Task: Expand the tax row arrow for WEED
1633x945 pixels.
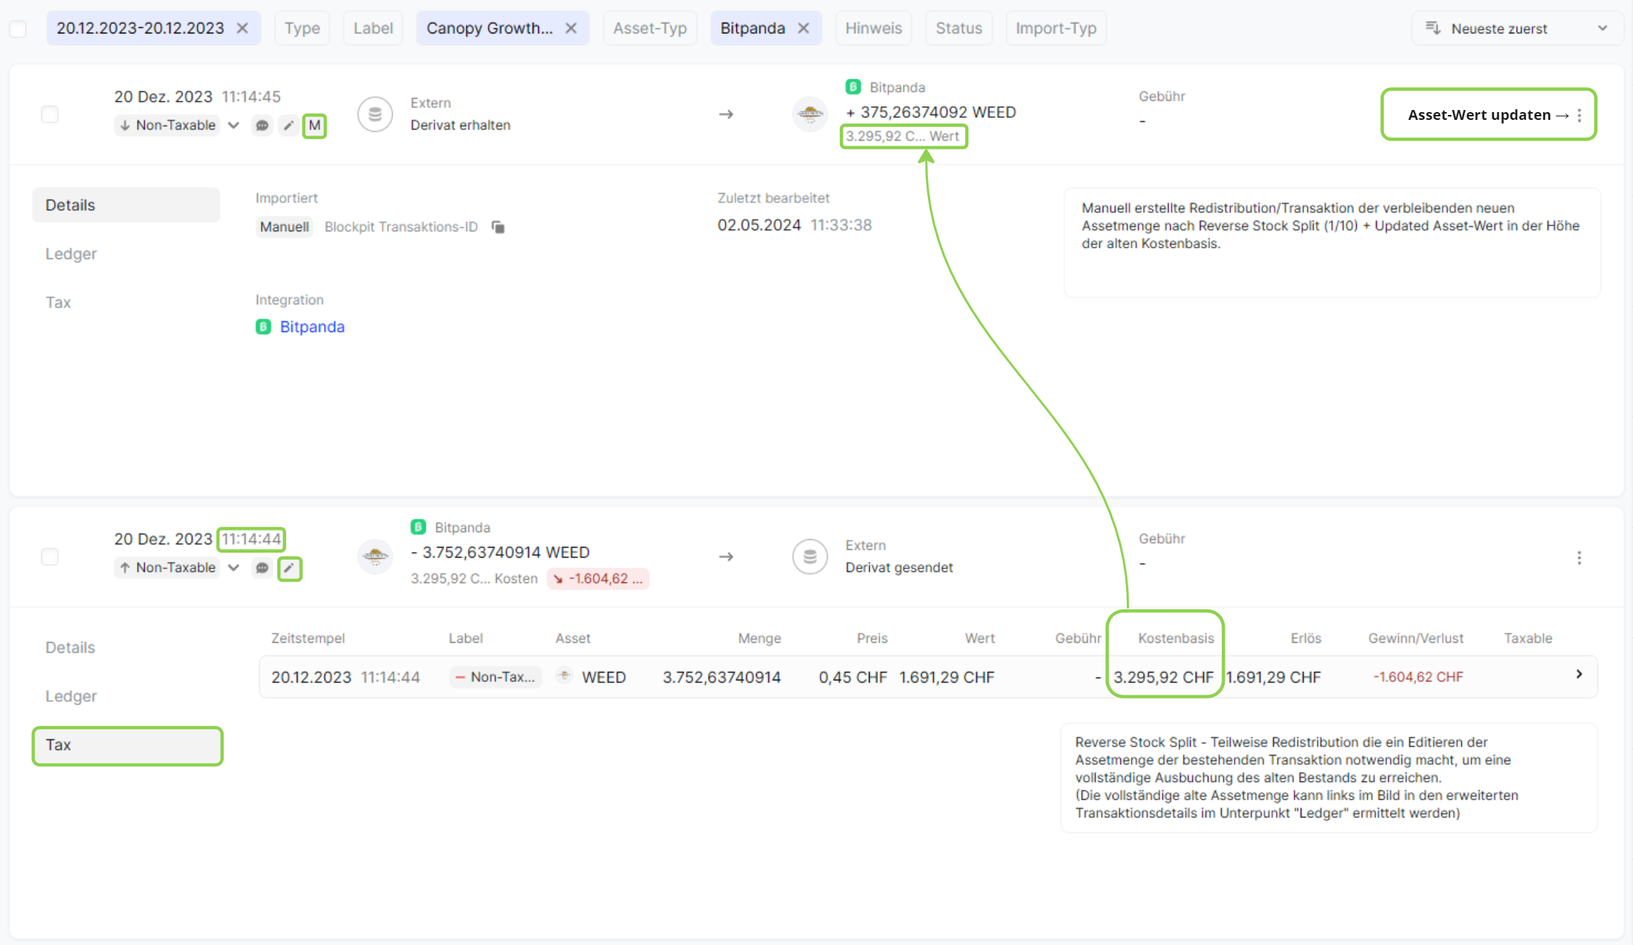Action: 1579,675
